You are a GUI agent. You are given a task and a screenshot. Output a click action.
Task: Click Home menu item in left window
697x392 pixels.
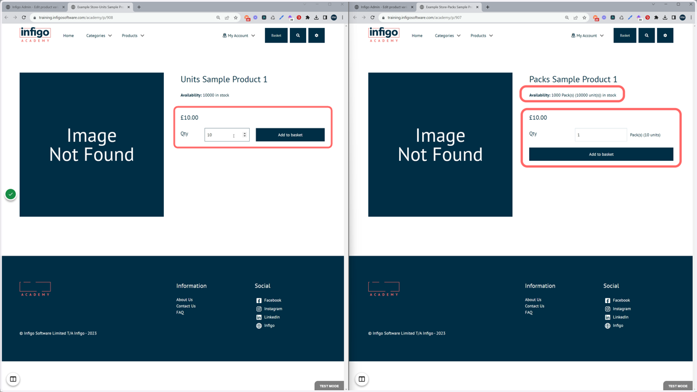coord(69,35)
